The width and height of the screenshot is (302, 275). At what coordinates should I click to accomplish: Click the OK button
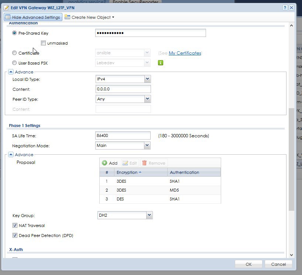[x=248, y=264]
